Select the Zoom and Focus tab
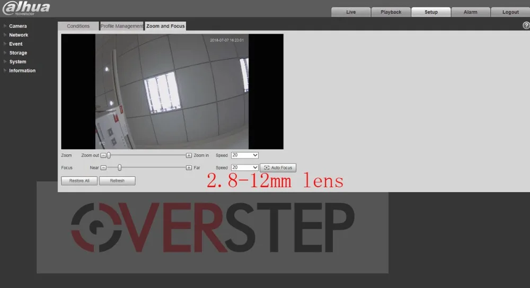The image size is (530, 288). (165, 26)
